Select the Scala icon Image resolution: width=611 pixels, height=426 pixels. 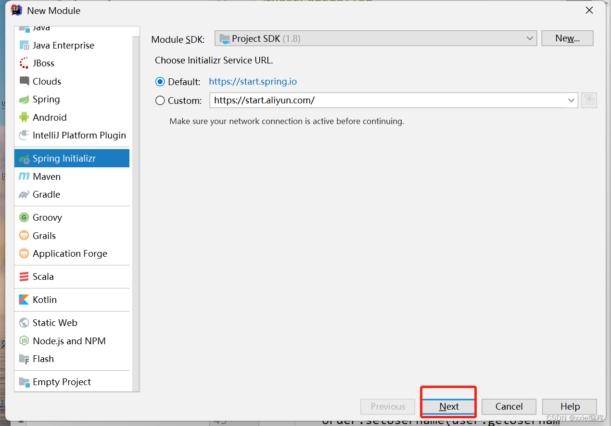tap(24, 276)
